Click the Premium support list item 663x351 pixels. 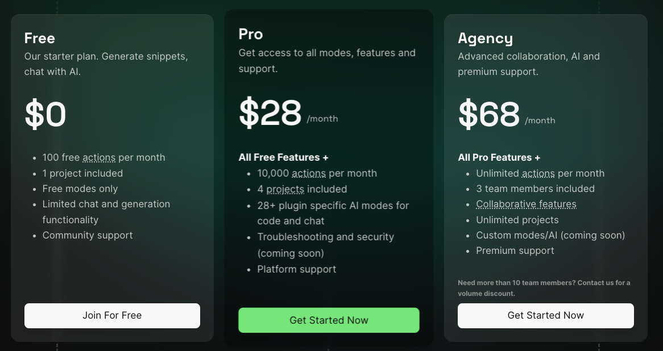[515, 250]
